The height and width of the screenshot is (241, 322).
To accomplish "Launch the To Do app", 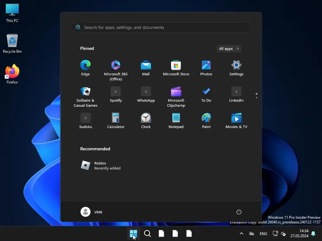I will point(206,94).
